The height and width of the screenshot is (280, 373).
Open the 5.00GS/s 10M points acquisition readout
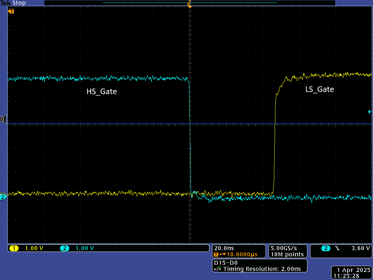(x=287, y=251)
